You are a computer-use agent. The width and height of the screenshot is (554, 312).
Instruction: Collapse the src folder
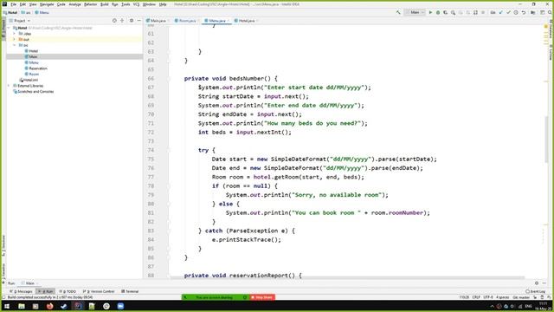tap(14, 45)
